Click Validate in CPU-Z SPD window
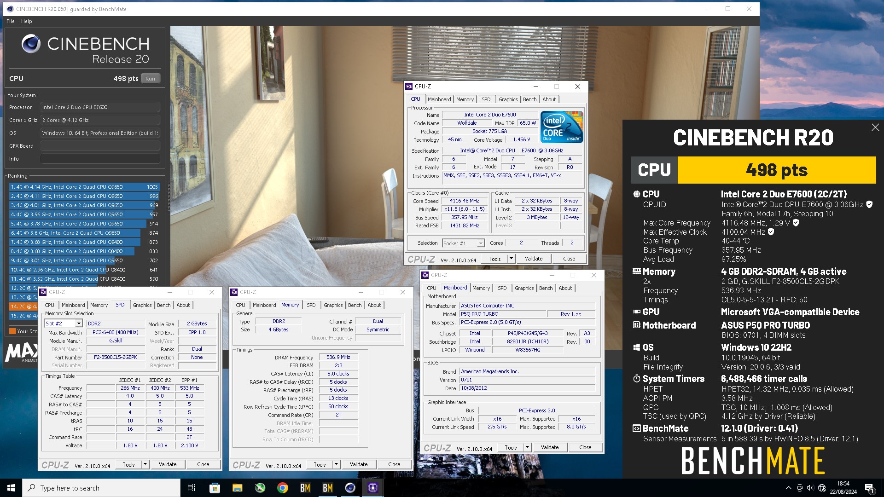The width and height of the screenshot is (884, 497). click(168, 464)
